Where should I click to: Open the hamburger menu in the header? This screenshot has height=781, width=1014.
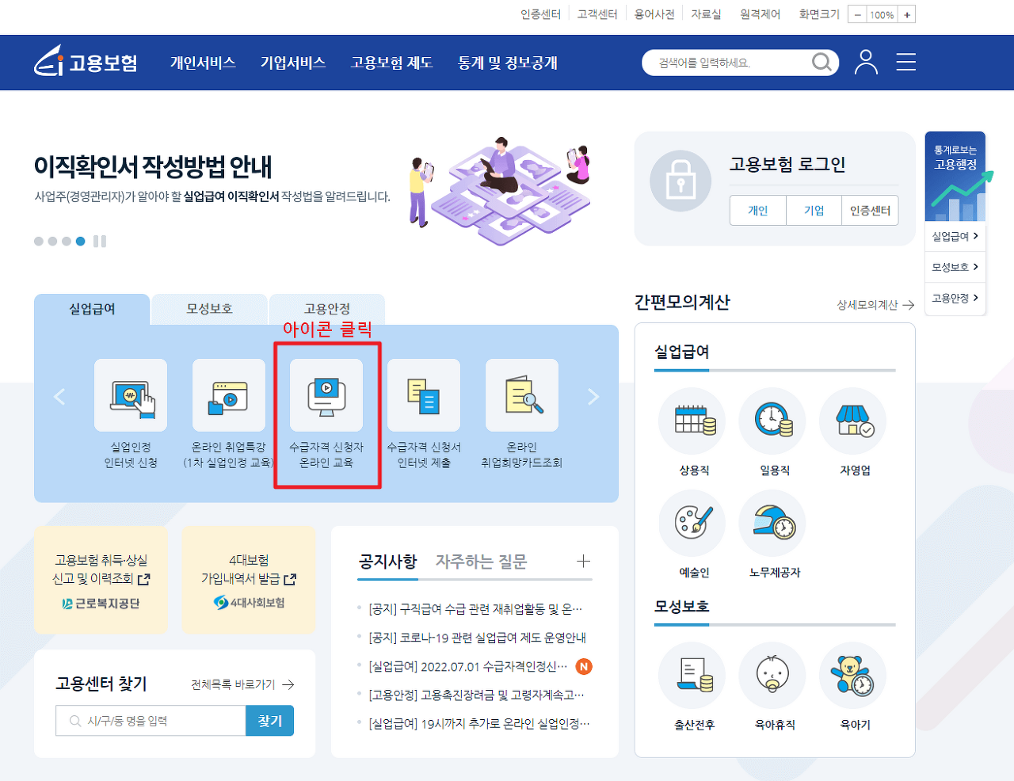(905, 63)
